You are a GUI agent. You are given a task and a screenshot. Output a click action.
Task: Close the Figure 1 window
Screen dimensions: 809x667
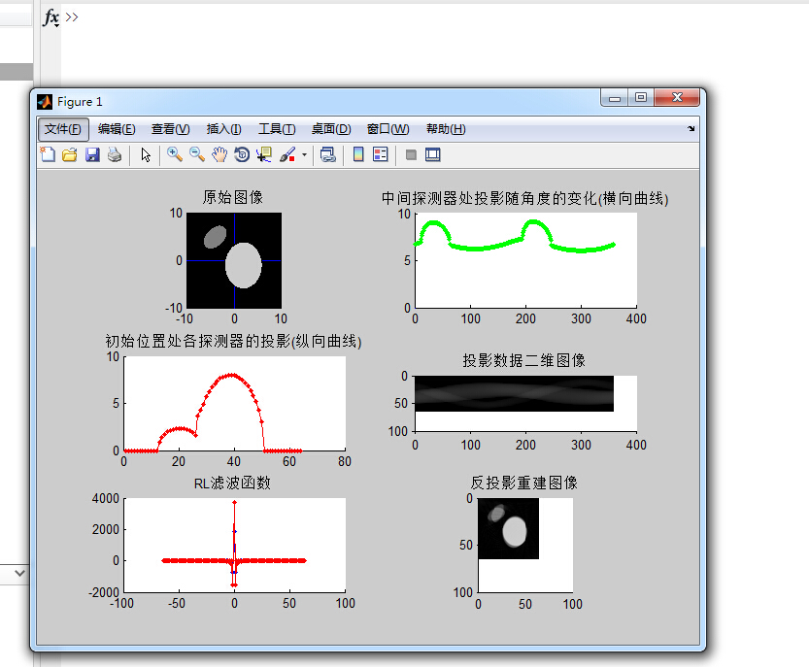coord(677,97)
